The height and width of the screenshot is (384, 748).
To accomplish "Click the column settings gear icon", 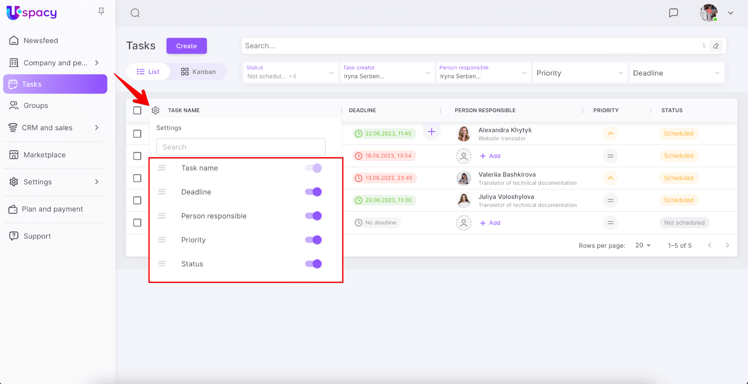I will pyautogui.click(x=155, y=111).
